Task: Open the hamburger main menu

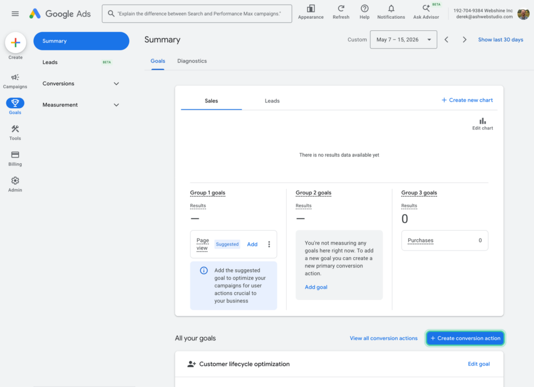Action: 15,14
